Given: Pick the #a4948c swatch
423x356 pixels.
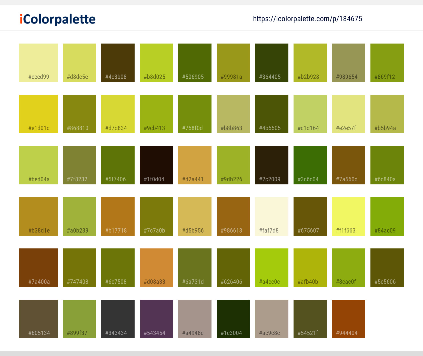Looking at the screenshot, I should click(195, 319).
